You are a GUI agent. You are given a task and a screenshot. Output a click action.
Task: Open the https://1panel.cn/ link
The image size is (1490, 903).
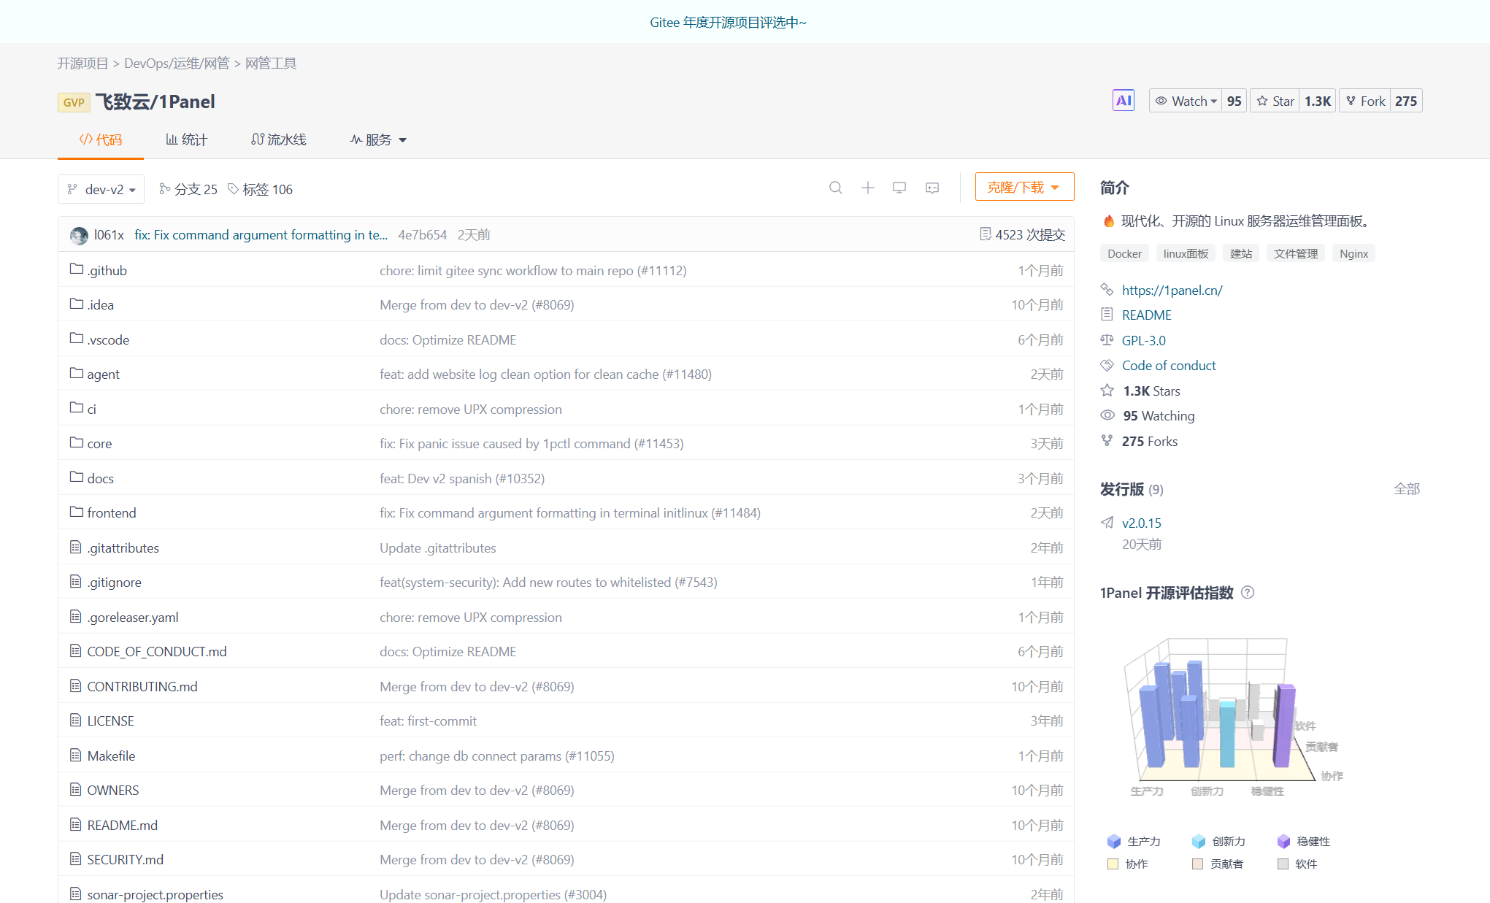[x=1172, y=290]
